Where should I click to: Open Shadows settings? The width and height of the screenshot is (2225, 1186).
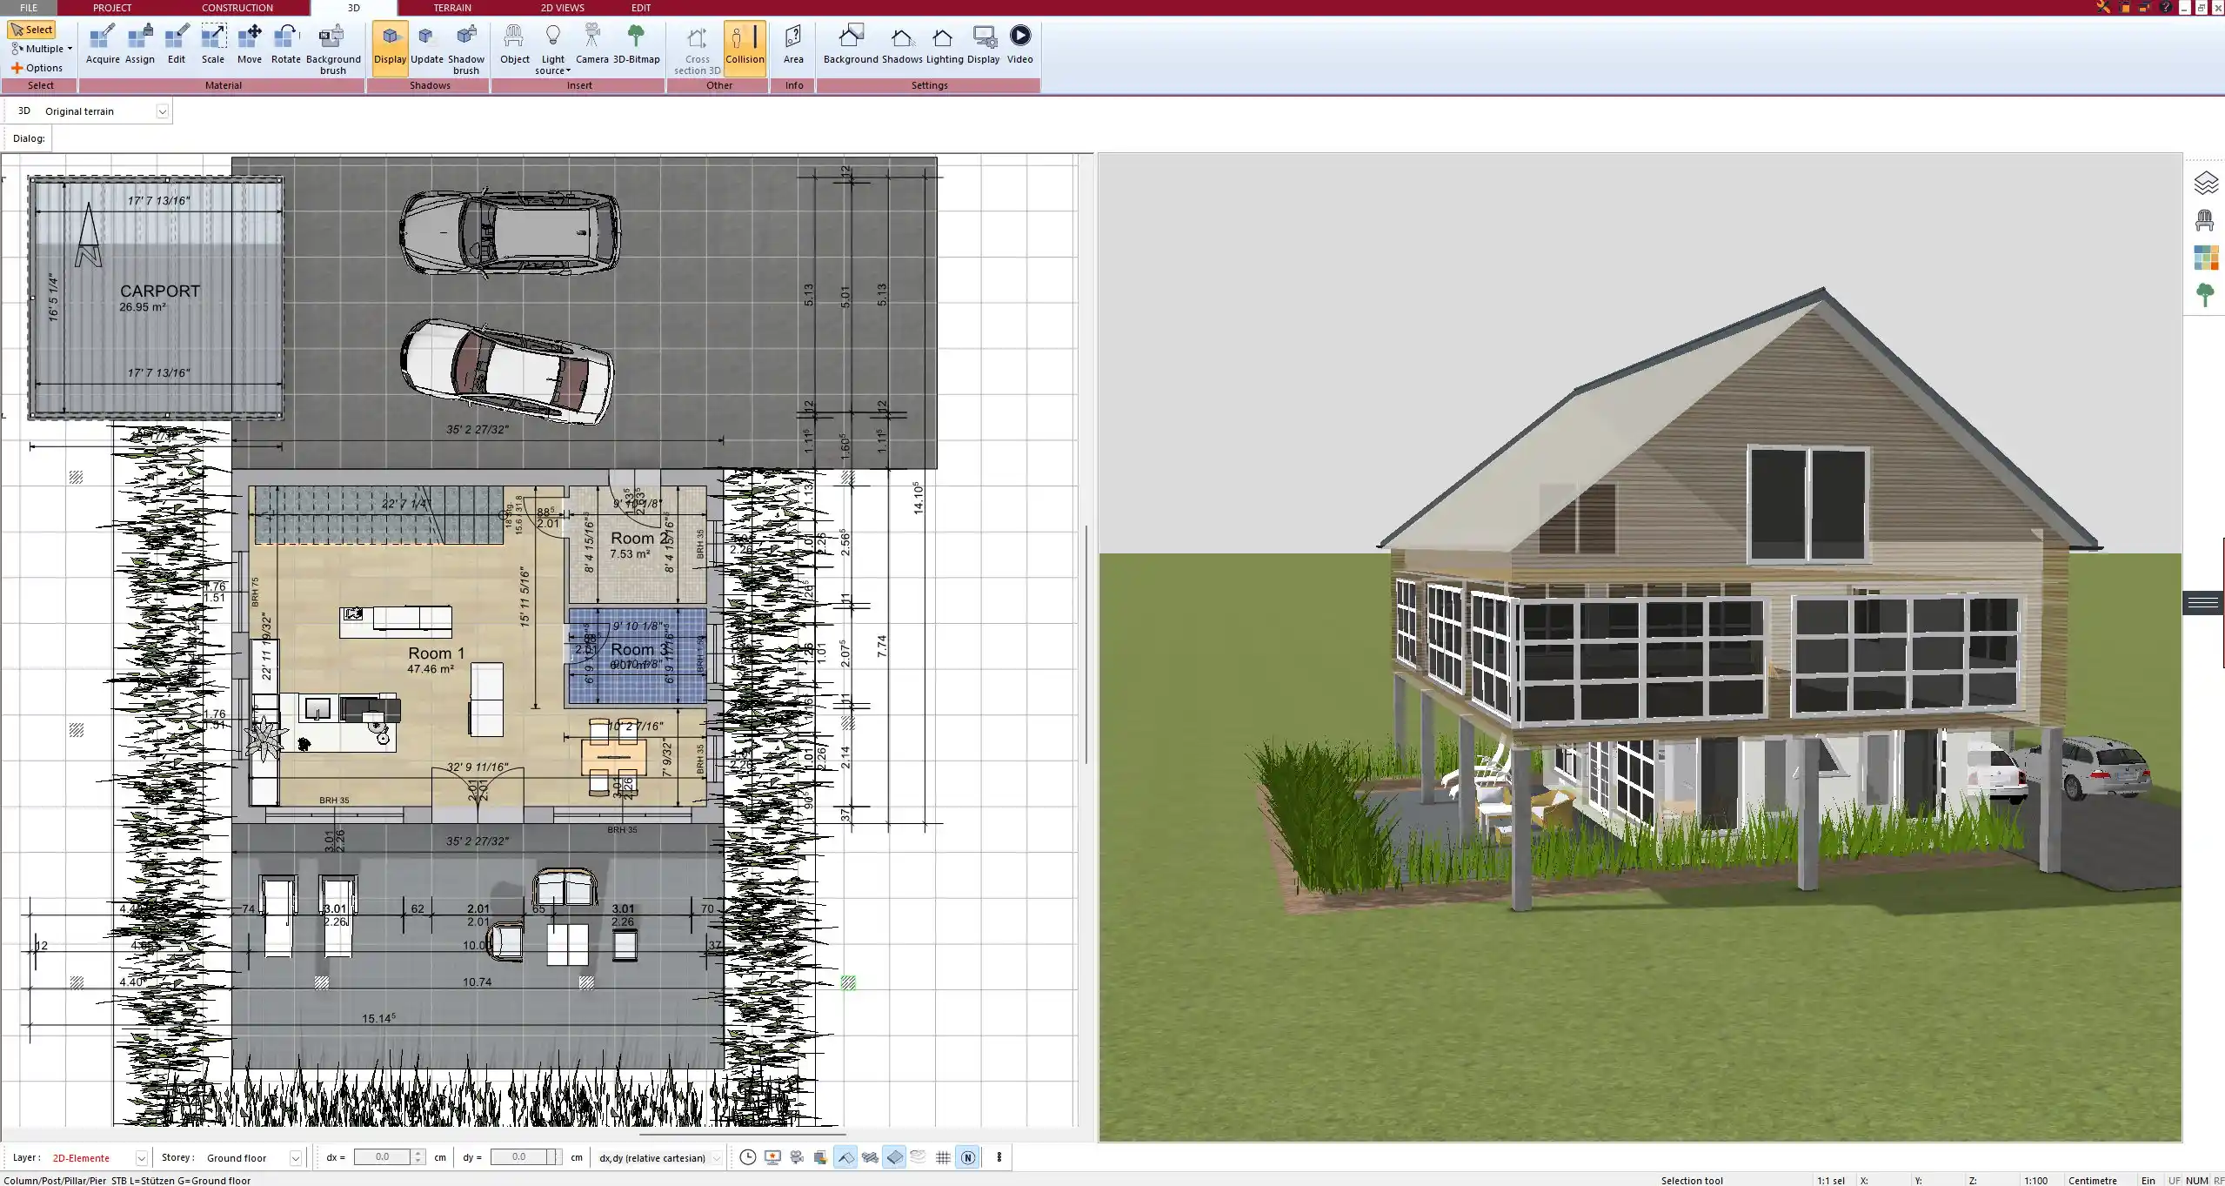pyautogui.click(x=902, y=45)
